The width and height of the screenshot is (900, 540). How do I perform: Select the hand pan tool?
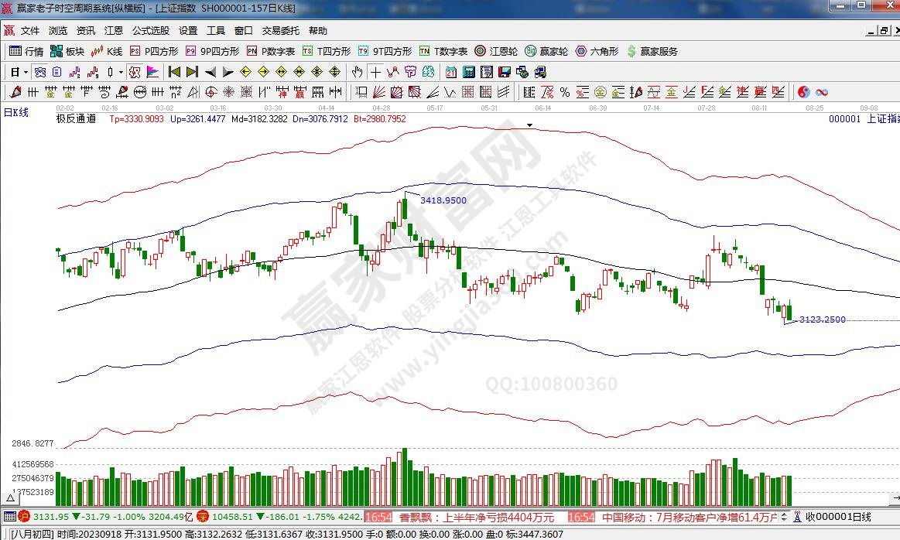[x=357, y=72]
